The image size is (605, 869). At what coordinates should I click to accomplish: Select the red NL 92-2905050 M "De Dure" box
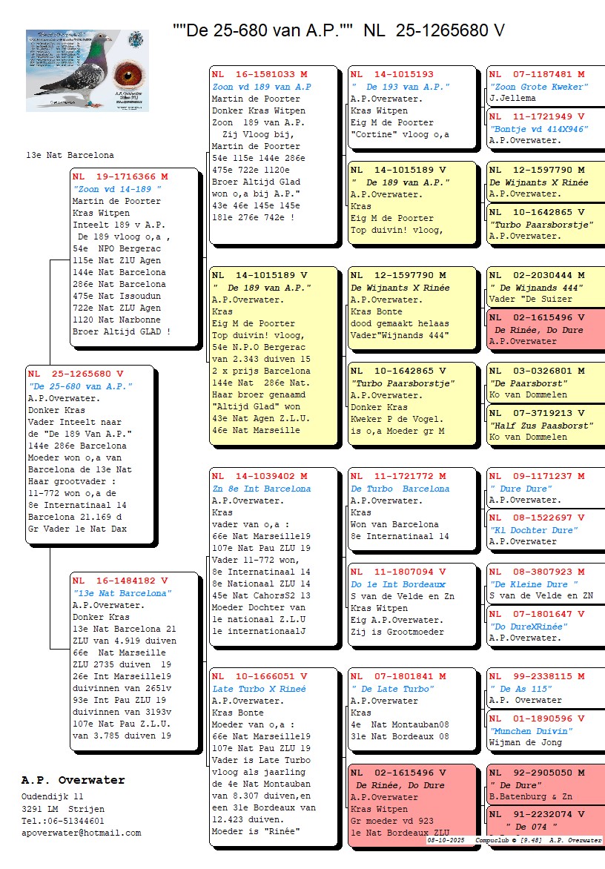pyautogui.click(x=543, y=784)
